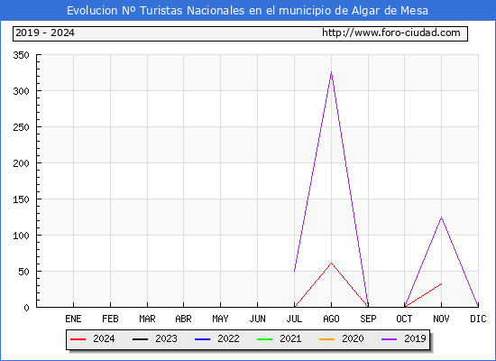The image size is (496, 361).
Task: Open the http://www.foro-ciudad.com link text
Action: pyautogui.click(x=391, y=32)
